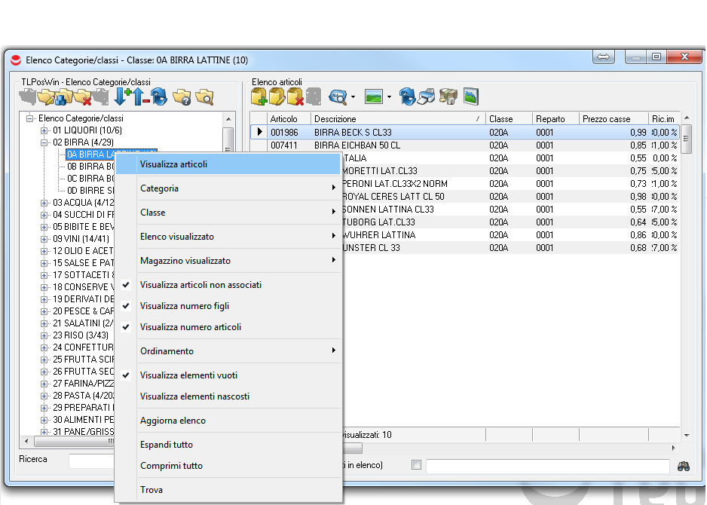Tick the checkbox beside the bottom search field
707x505 pixels.
coord(416,466)
